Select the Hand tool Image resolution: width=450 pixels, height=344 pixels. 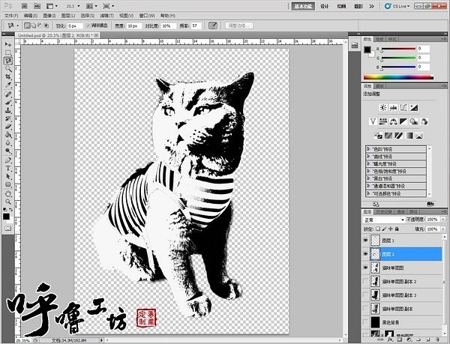click(8, 193)
